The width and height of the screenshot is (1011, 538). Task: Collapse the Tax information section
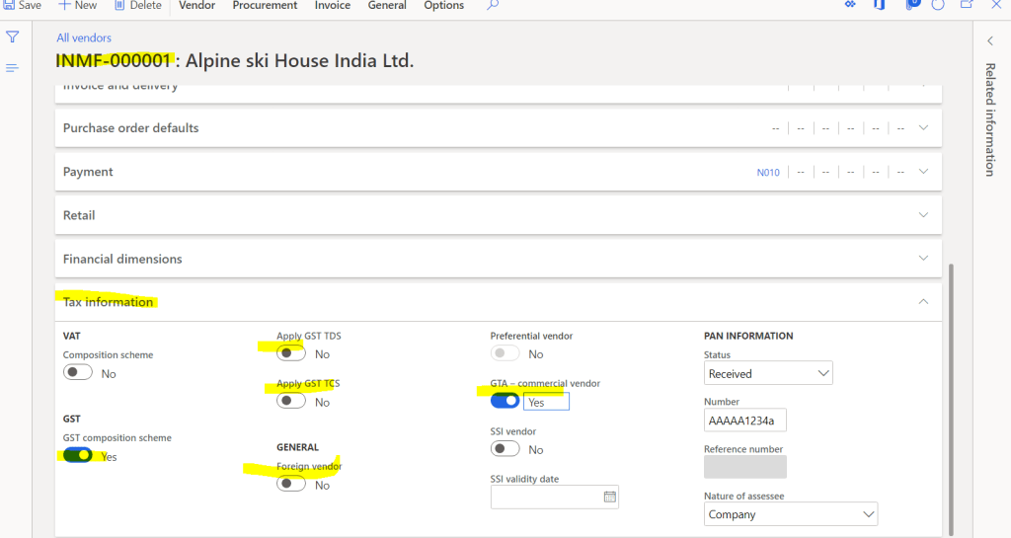pyautogui.click(x=923, y=302)
